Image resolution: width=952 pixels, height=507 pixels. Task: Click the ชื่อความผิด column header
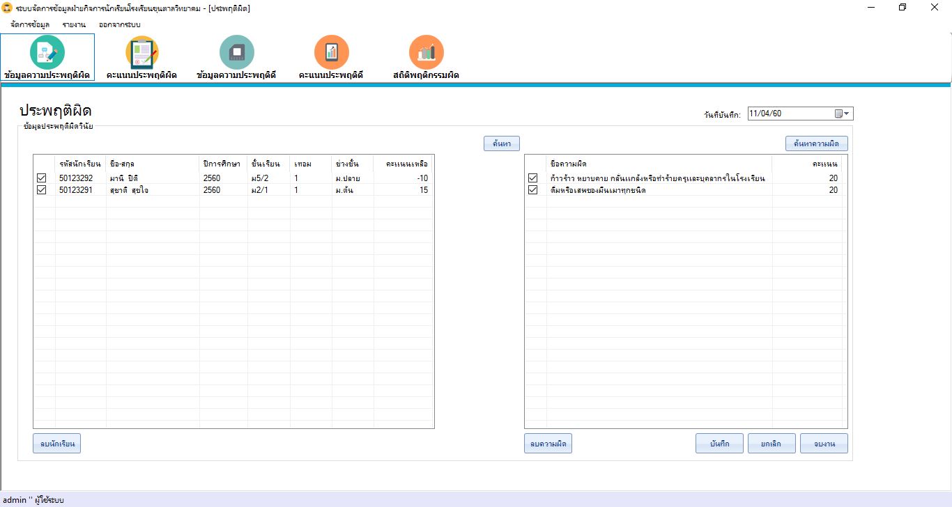tap(659, 164)
